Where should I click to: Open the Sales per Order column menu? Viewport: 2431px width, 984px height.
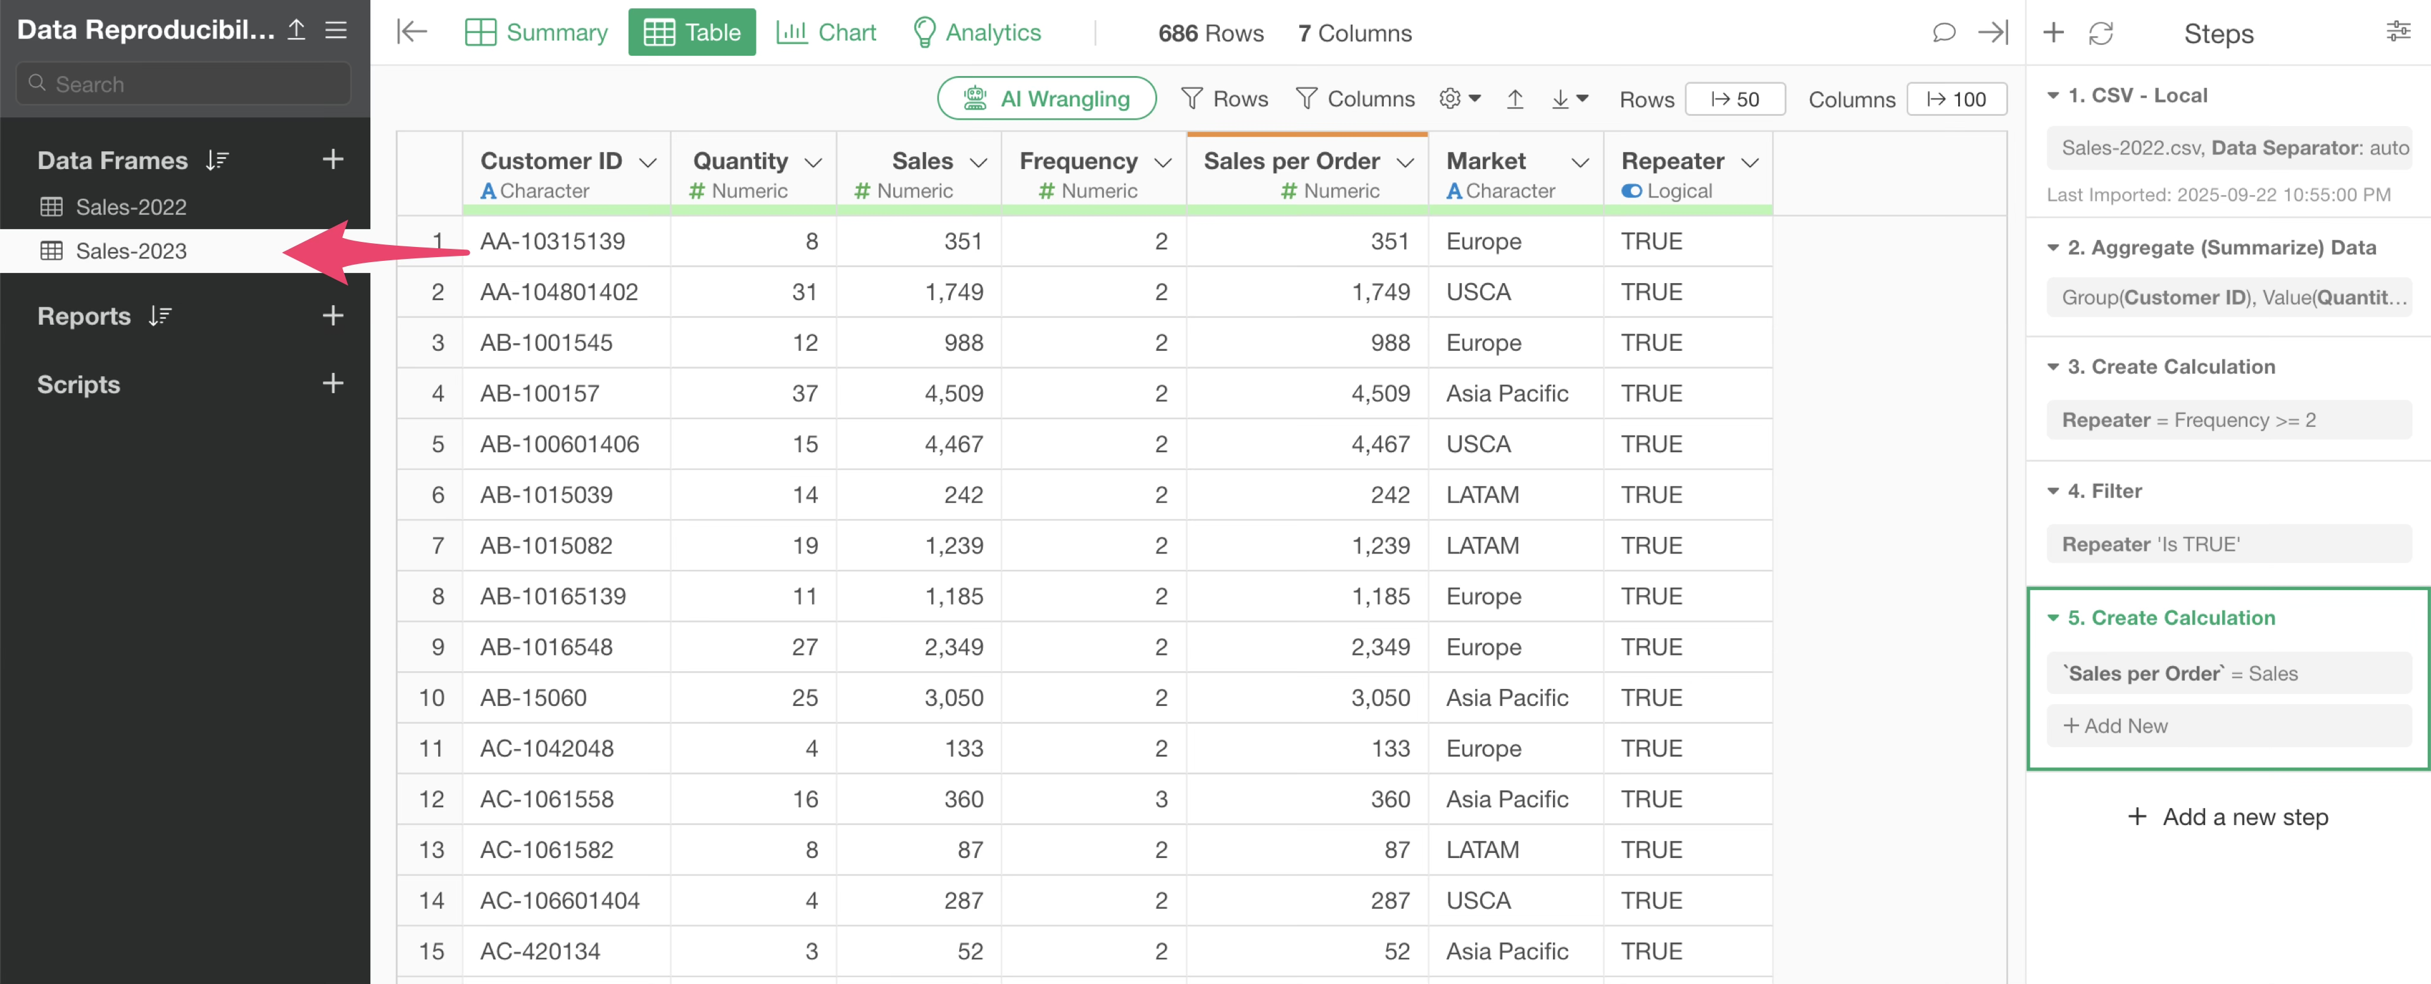click(x=1405, y=163)
